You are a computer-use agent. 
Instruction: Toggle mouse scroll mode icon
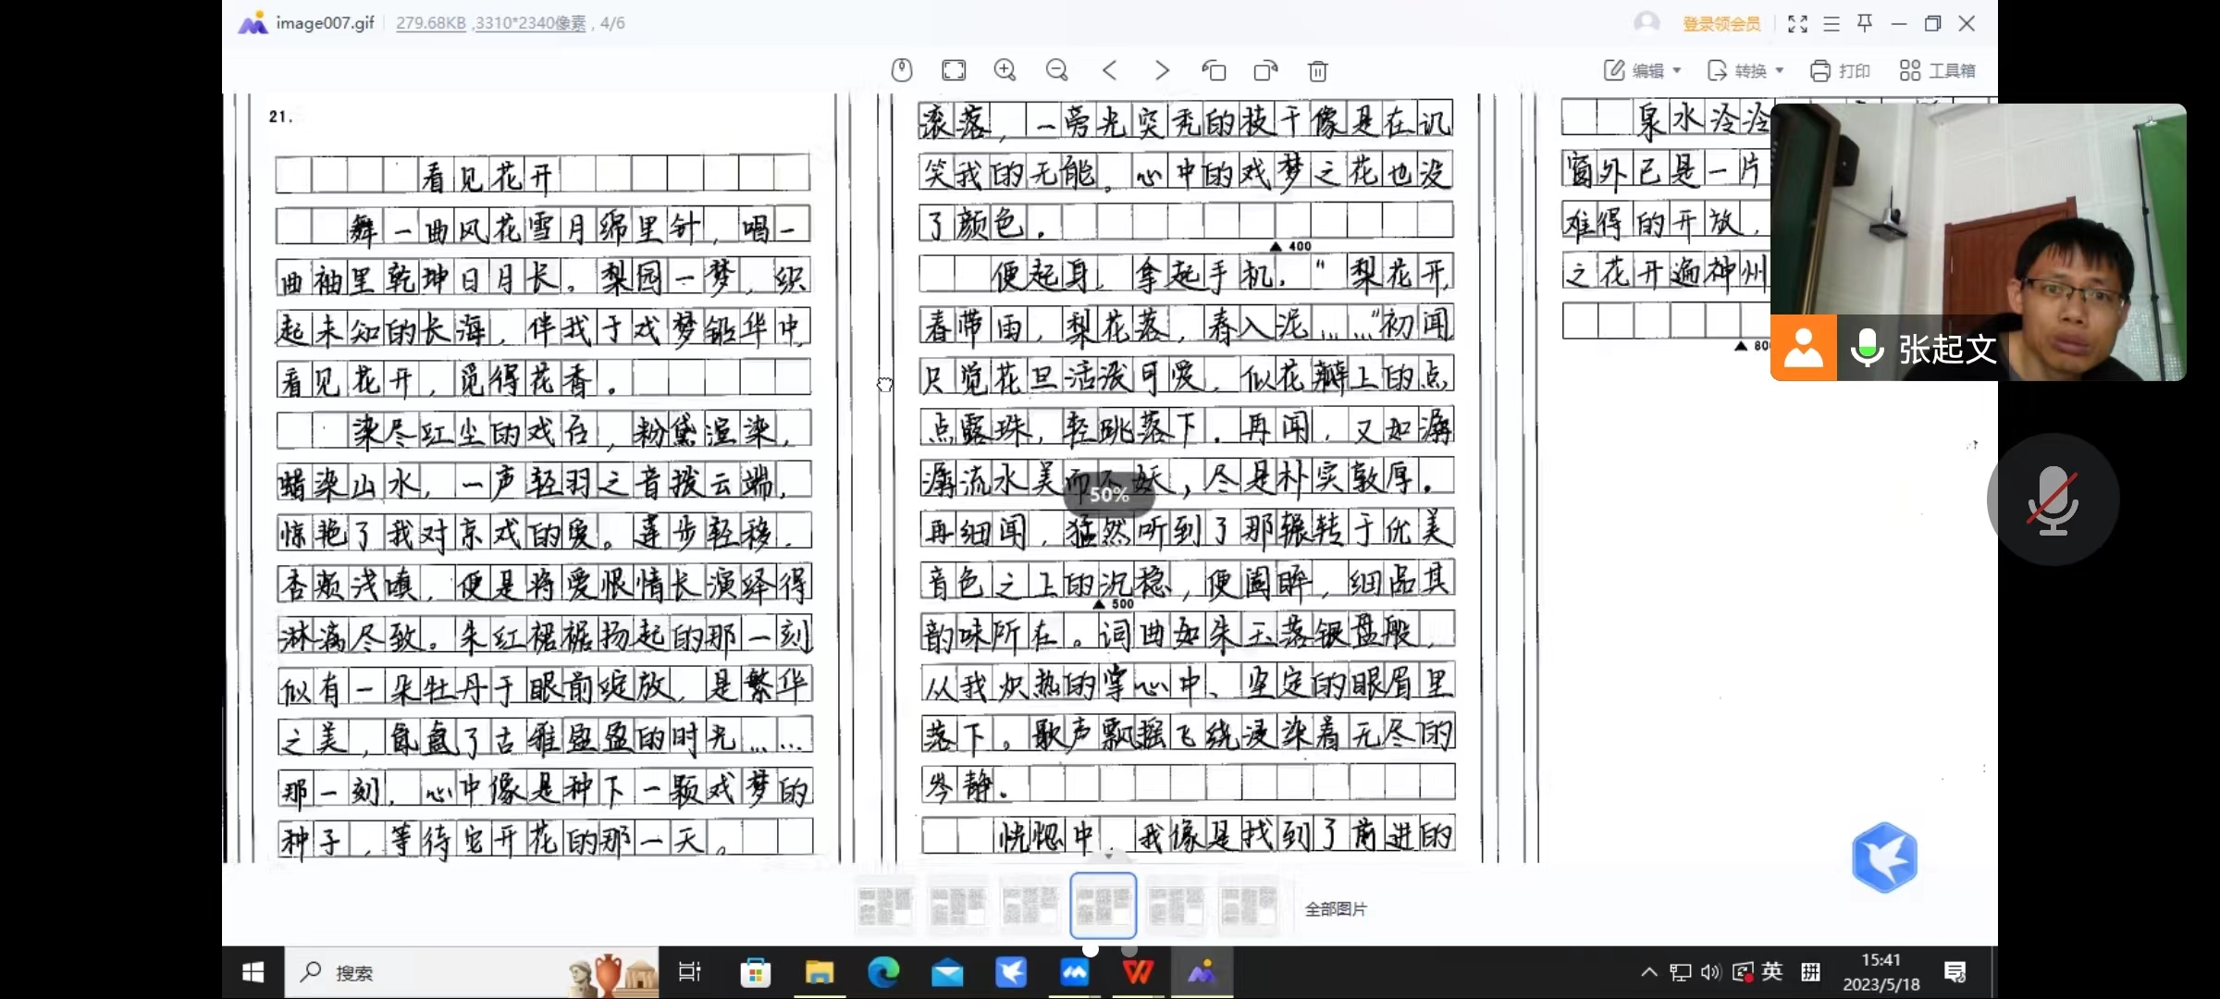pos(902,70)
